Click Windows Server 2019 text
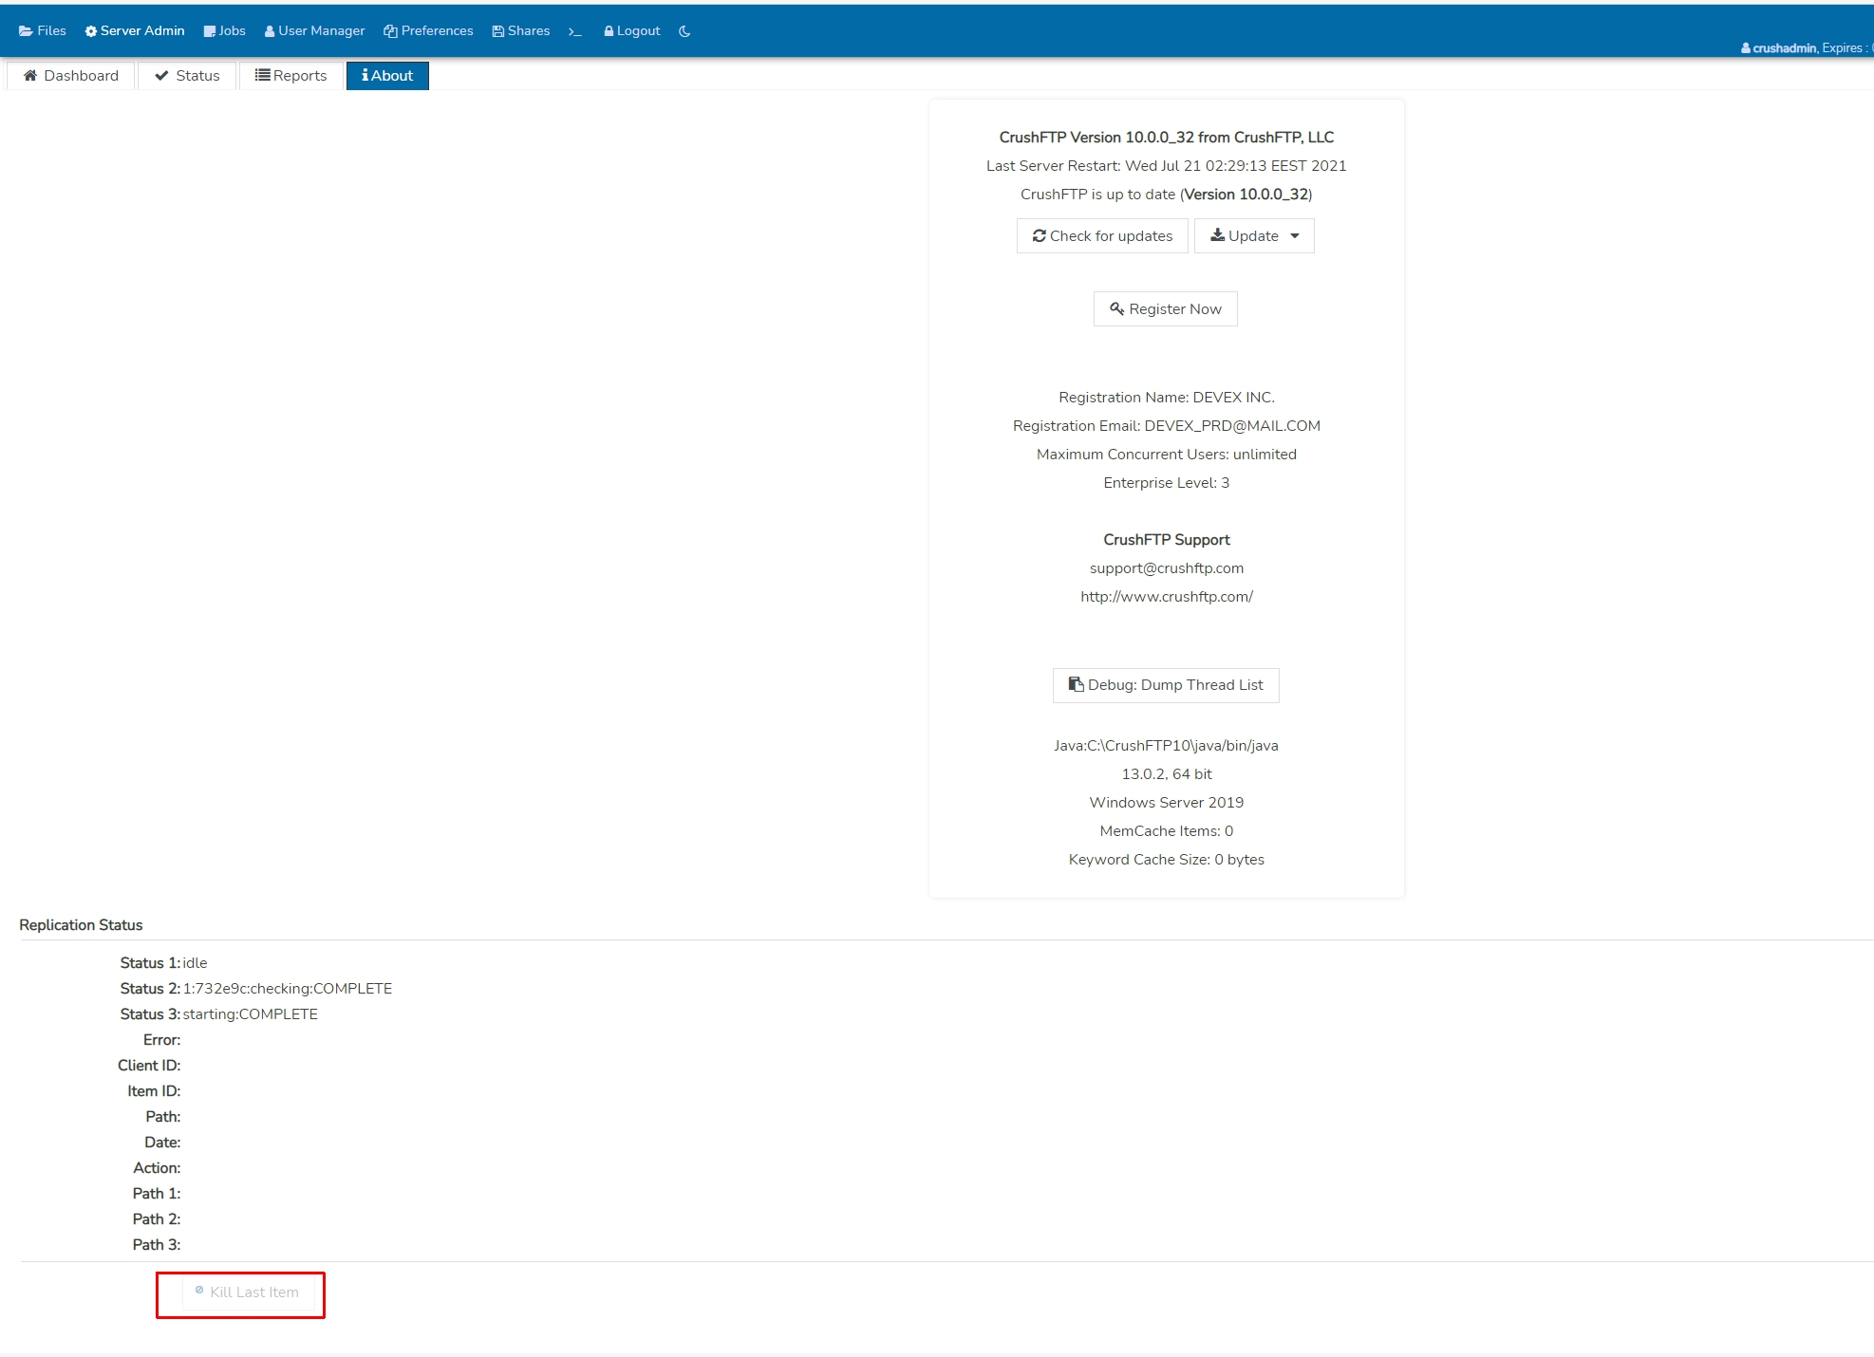The width and height of the screenshot is (1874, 1357). pyautogui.click(x=1166, y=803)
